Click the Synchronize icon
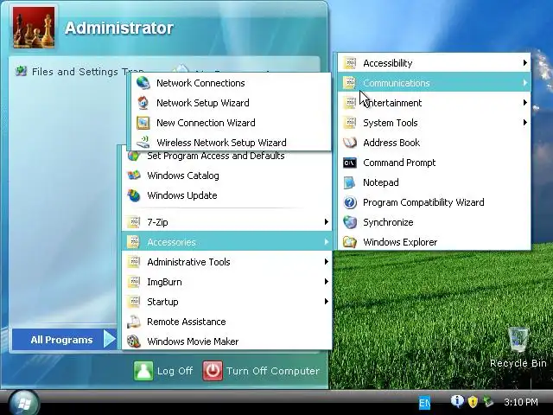Viewport: 553px width, 415px height. pos(350,222)
